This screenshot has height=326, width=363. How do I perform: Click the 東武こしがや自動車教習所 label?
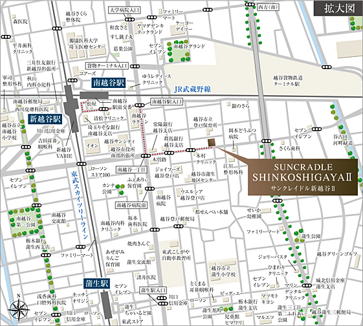(176, 255)
